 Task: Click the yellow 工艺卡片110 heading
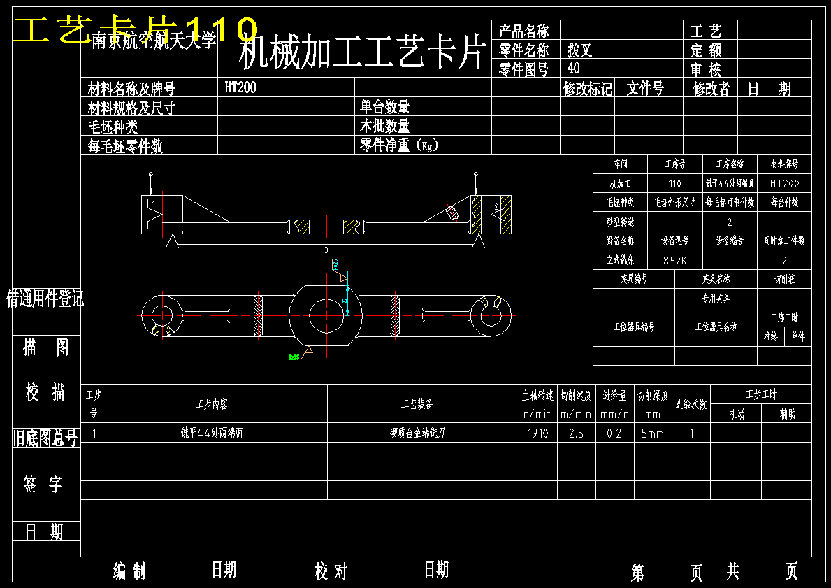(136, 29)
